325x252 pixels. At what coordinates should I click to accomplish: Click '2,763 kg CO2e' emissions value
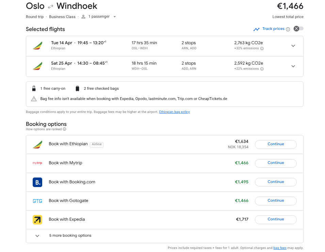point(248,43)
